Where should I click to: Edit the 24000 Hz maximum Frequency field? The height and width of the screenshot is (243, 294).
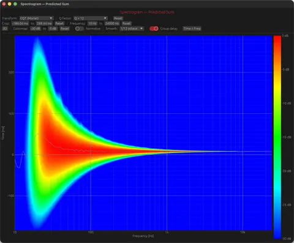[x=112, y=23]
